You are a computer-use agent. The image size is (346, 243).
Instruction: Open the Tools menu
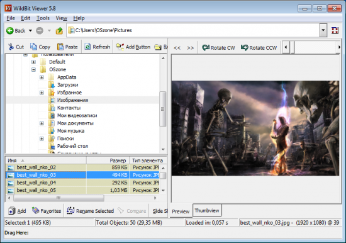43,18
